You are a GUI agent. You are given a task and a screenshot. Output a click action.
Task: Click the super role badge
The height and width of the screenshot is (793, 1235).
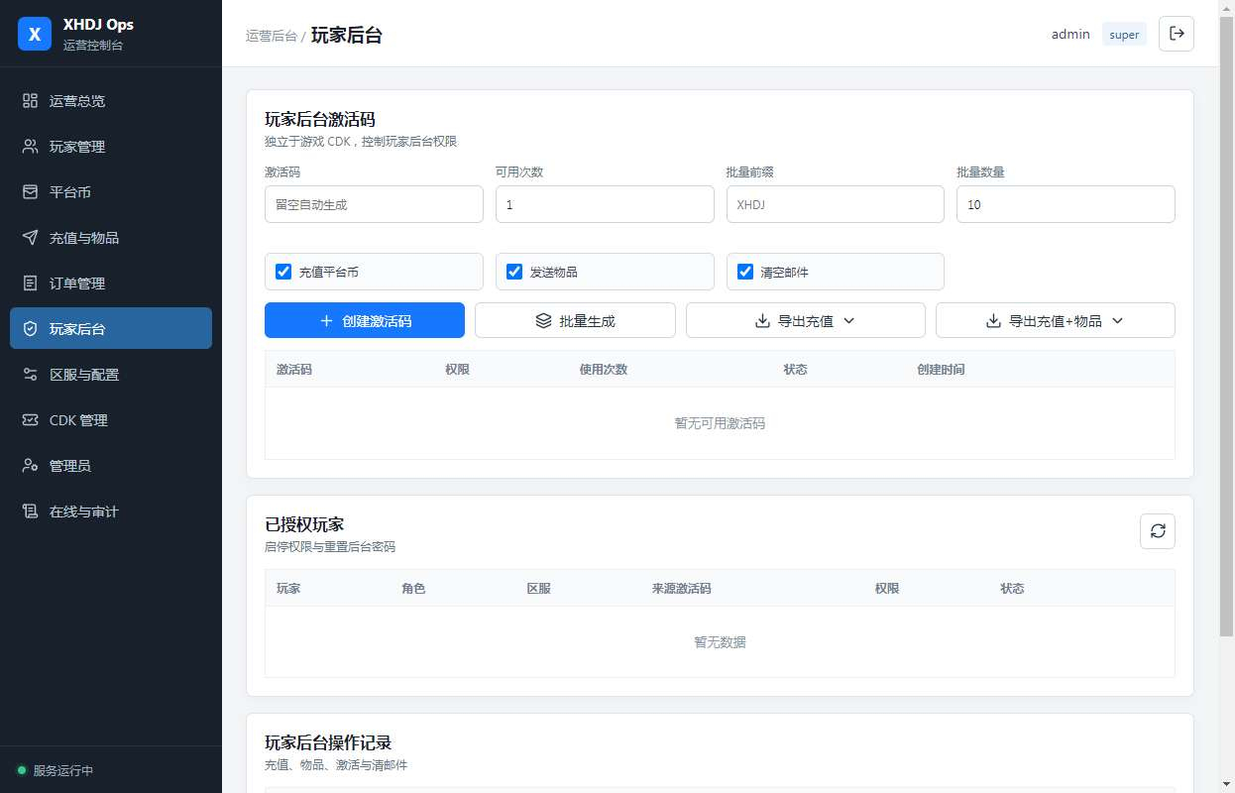click(x=1124, y=35)
